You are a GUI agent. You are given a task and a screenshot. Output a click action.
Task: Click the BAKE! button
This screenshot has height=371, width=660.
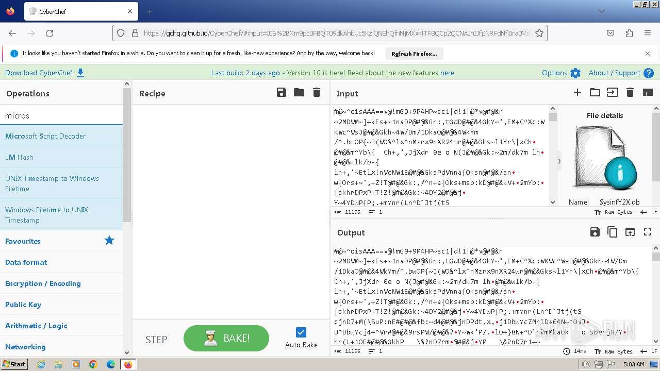[x=226, y=339]
